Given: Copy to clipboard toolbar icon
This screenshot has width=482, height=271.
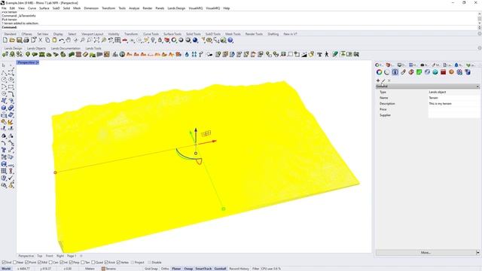Looking at the screenshot, I should pyautogui.click(x=47, y=40).
